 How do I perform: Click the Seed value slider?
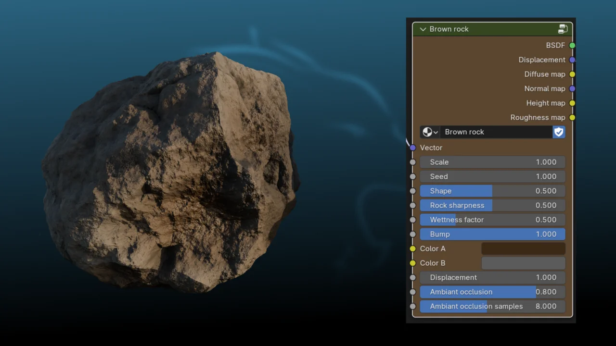(x=493, y=176)
